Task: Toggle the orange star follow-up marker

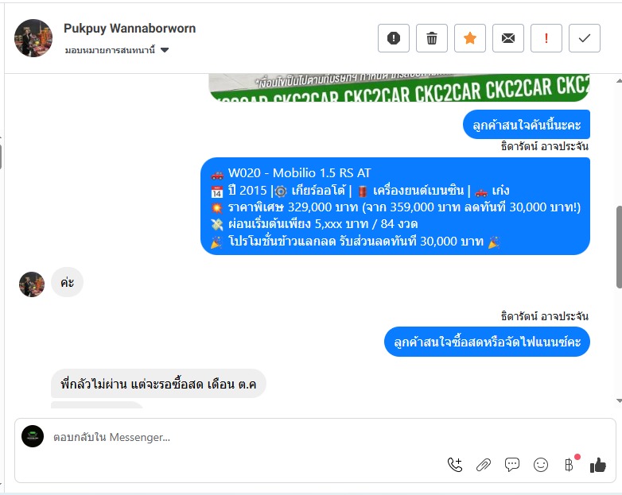Action: (x=470, y=38)
